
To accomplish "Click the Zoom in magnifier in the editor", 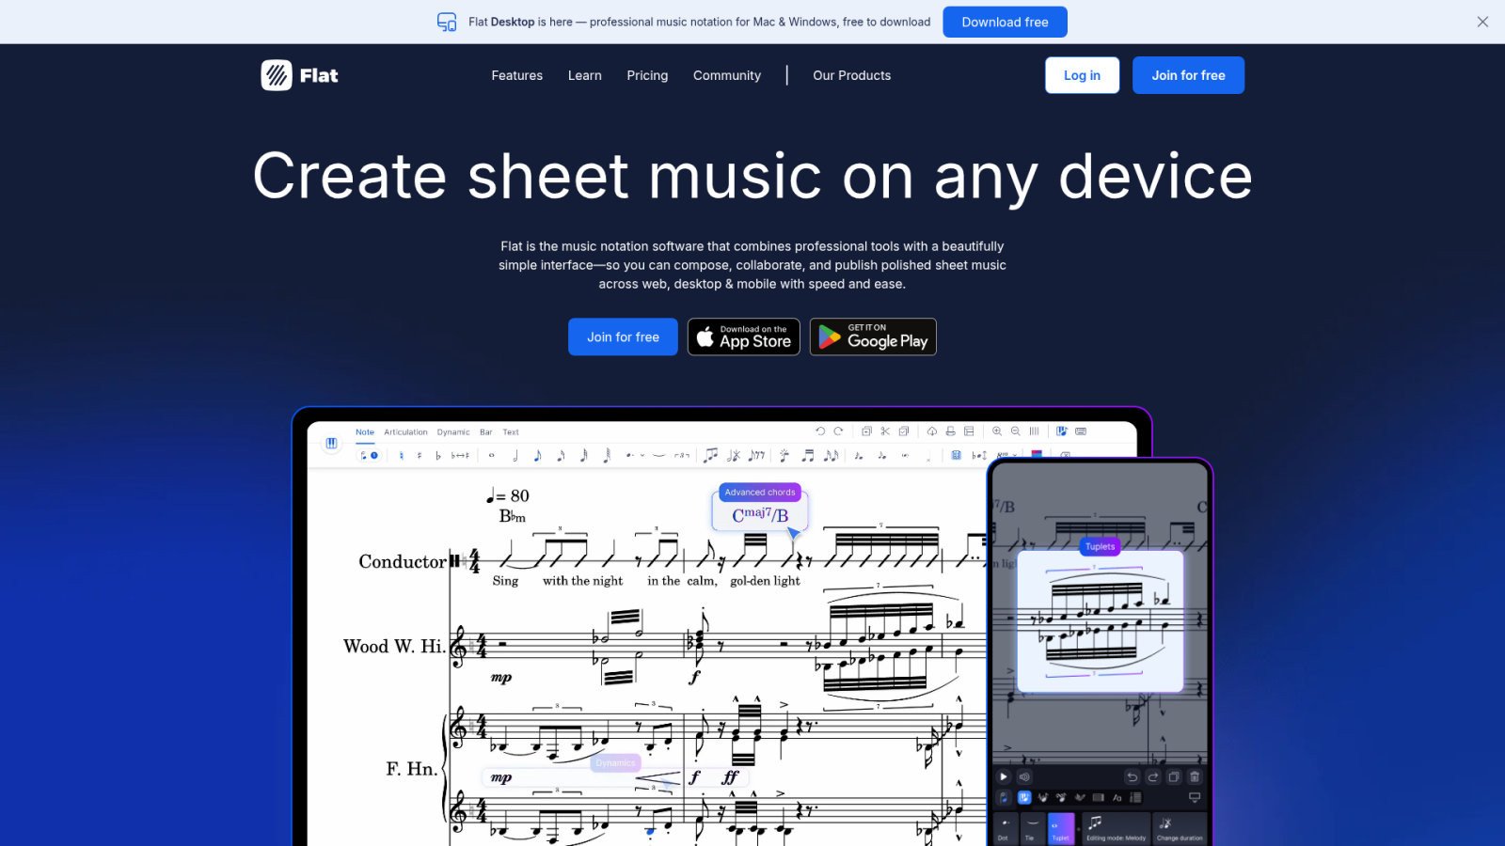I will 997,431.
